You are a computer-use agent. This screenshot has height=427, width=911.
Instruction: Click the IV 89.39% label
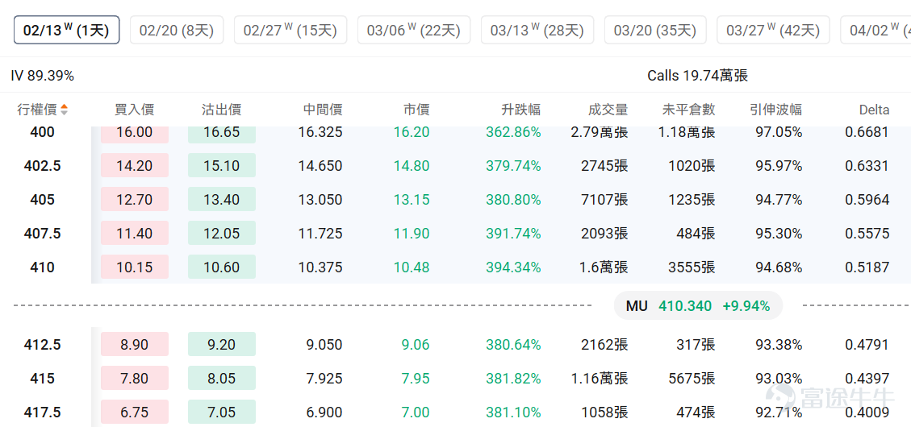43,76
